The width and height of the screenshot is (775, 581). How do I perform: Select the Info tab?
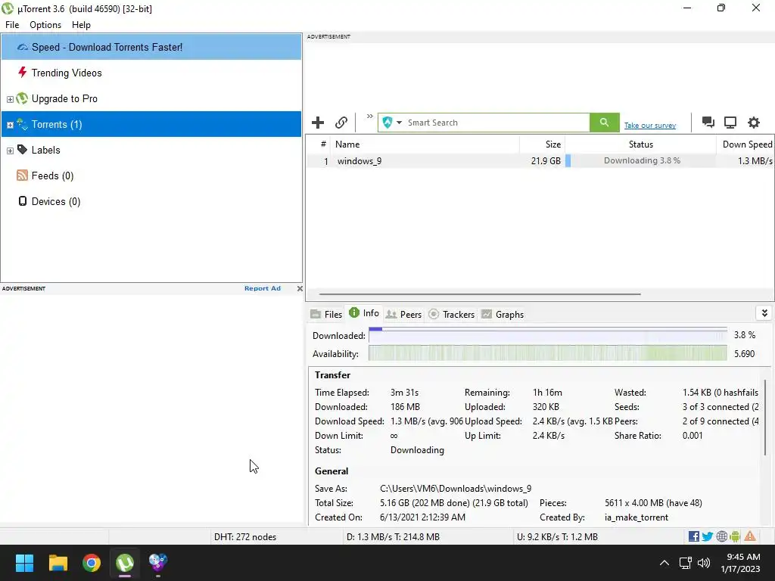coord(364,313)
